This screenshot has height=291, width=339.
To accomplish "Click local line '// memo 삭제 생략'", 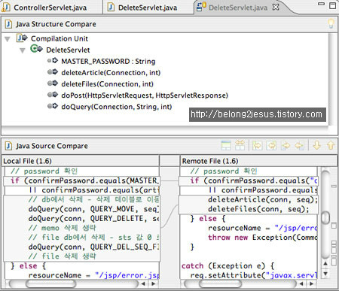I will [x=62, y=228].
